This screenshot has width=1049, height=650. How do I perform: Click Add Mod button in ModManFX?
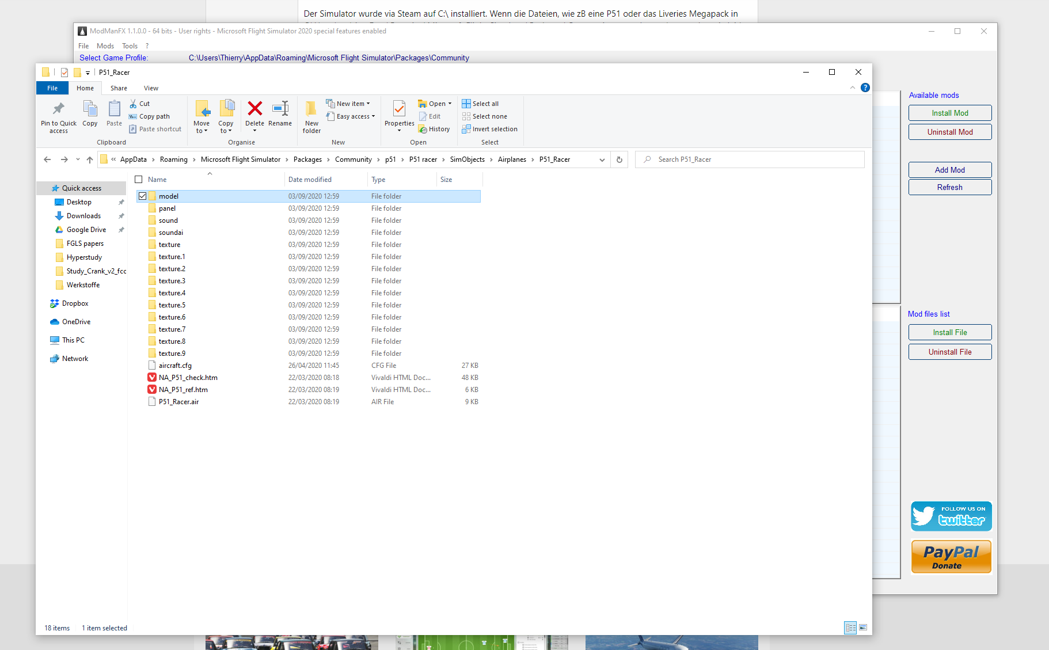point(950,170)
